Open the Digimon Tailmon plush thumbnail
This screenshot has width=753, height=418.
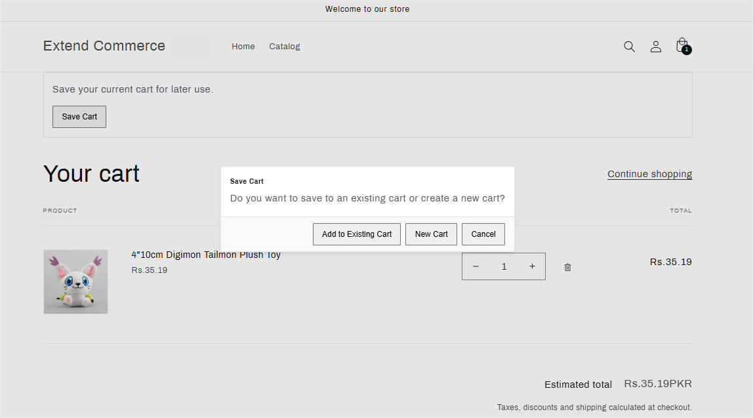(x=76, y=282)
